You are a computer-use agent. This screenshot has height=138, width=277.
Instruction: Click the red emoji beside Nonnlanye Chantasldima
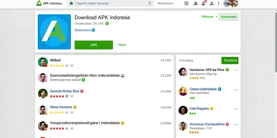(227, 124)
